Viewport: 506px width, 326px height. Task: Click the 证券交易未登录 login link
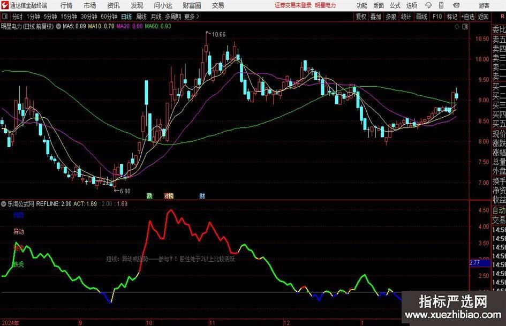pyautogui.click(x=293, y=5)
